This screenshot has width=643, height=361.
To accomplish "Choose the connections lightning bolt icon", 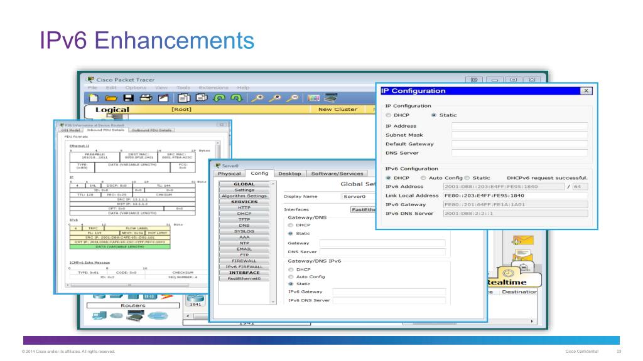I will click(167, 296).
